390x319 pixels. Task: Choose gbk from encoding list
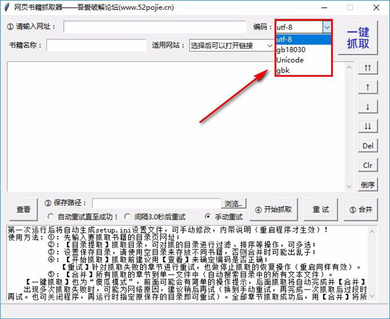(304, 70)
